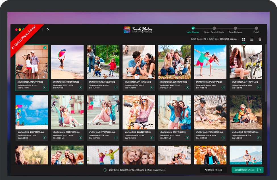Switch to grid view layout
Image resolution: width=277 pixels, height=180 pixels.
(x=244, y=39)
